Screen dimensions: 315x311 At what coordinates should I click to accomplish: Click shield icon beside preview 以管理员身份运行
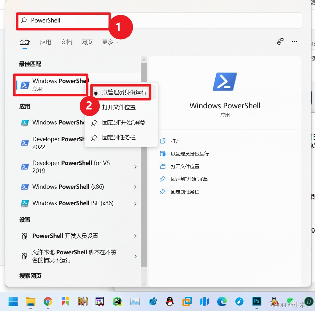click(163, 154)
